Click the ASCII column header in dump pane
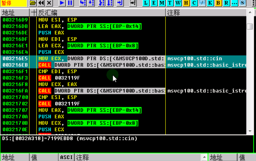 [66, 157]
